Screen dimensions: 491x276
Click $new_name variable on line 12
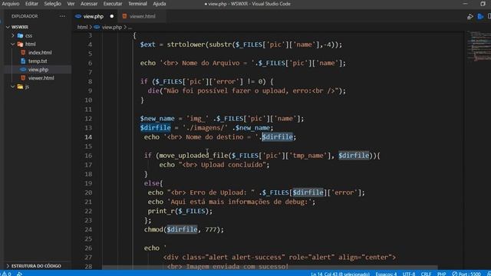tap(157, 119)
